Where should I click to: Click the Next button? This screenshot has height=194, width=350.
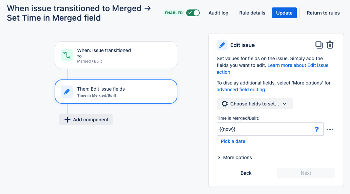pos(306,173)
